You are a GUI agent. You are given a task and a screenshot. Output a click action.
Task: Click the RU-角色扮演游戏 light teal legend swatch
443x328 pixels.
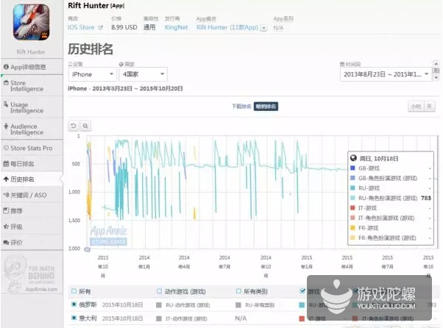pos(352,198)
